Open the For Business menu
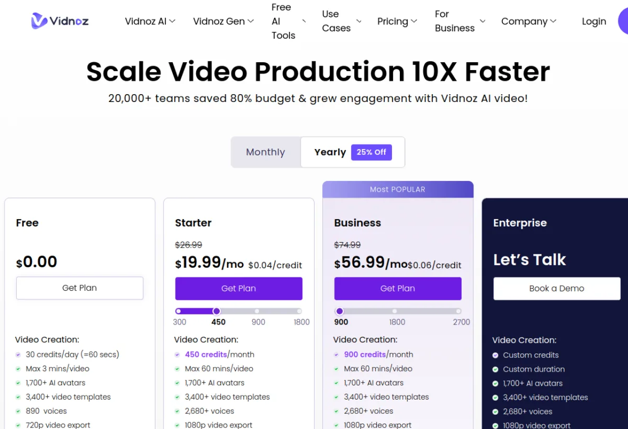The width and height of the screenshot is (628, 429). point(460,21)
